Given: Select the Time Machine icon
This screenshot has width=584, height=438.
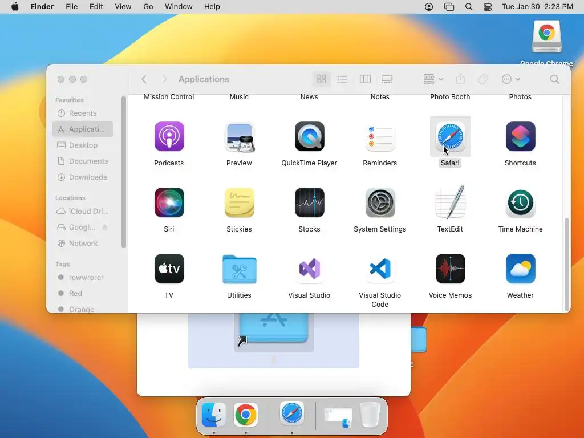Looking at the screenshot, I should tap(520, 202).
